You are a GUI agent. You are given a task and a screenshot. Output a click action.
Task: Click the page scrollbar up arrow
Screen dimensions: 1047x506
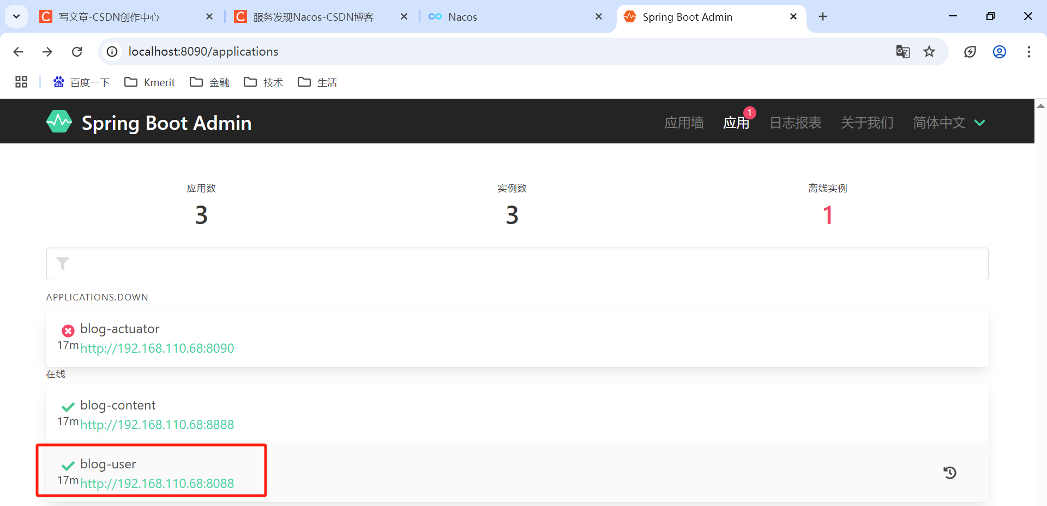(1040, 106)
